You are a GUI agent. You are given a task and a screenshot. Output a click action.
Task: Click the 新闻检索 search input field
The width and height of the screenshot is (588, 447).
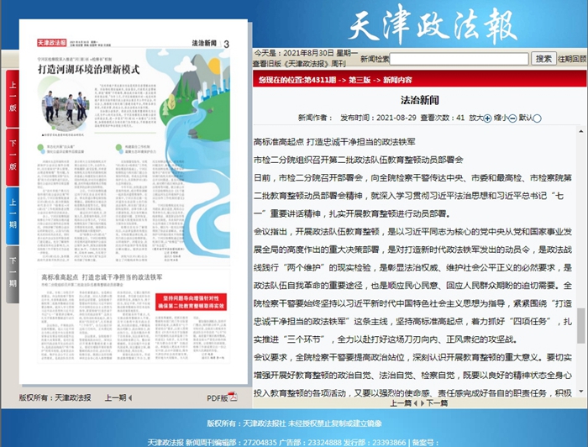click(459, 59)
